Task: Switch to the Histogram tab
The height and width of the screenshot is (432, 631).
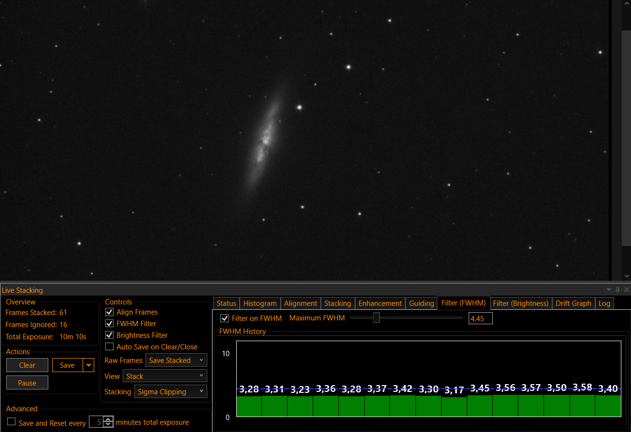Action: [x=260, y=303]
